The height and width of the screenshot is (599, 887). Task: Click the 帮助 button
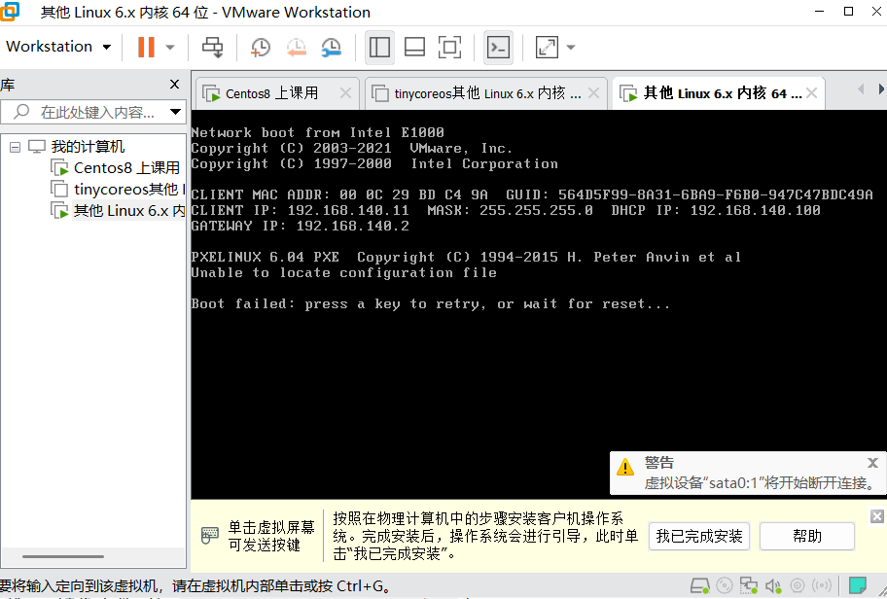click(x=806, y=536)
